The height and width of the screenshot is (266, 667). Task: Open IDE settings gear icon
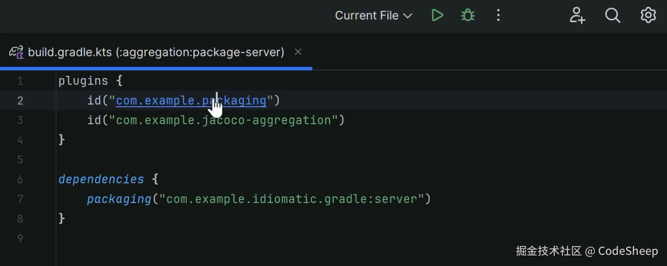tap(648, 16)
